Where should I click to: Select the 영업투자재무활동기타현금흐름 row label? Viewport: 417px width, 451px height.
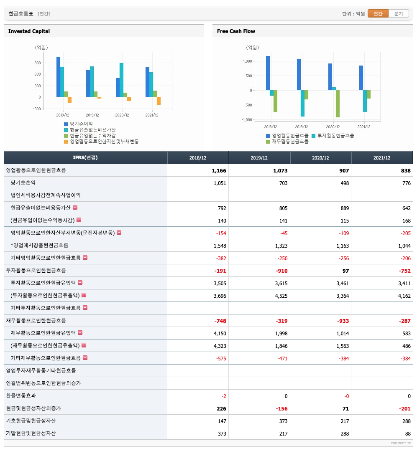coord(41,370)
